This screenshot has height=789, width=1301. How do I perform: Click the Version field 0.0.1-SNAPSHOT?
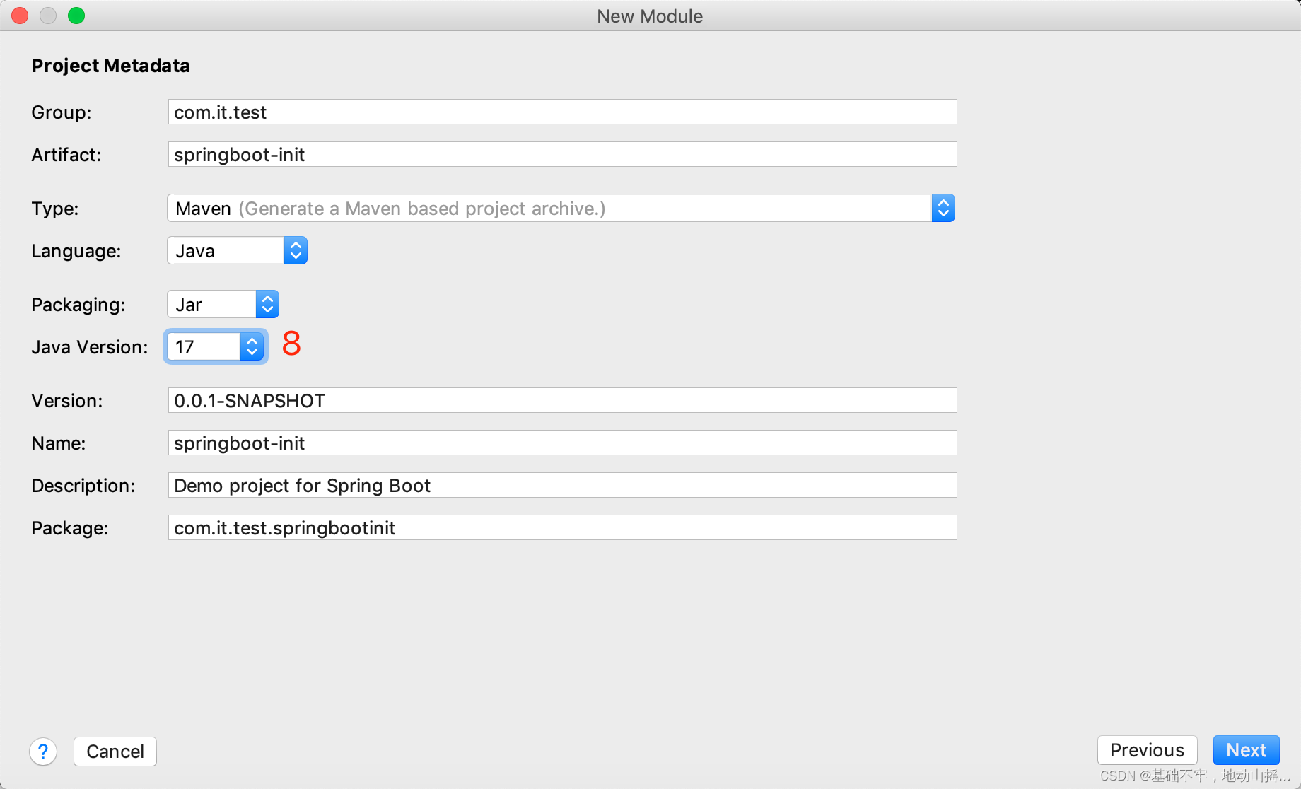(563, 401)
